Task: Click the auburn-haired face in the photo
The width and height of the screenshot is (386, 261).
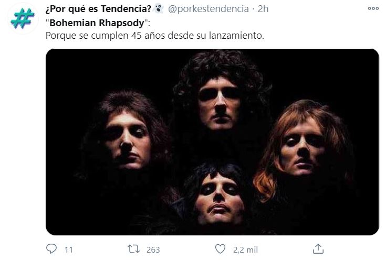Action: [x=302, y=147]
